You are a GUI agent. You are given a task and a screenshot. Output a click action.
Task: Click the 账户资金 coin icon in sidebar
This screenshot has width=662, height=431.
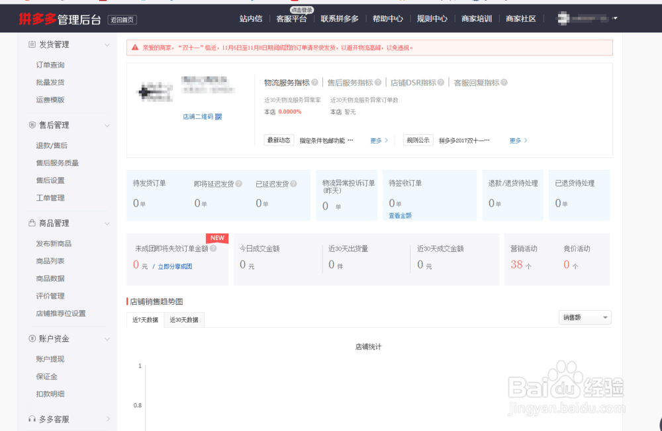pos(32,338)
